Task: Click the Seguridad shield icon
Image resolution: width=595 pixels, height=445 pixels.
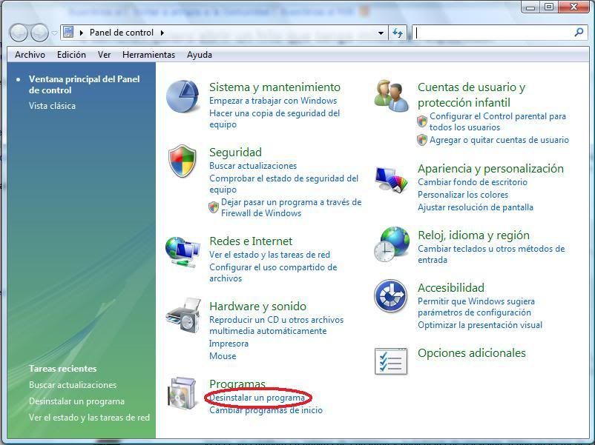Action: pyautogui.click(x=183, y=161)
